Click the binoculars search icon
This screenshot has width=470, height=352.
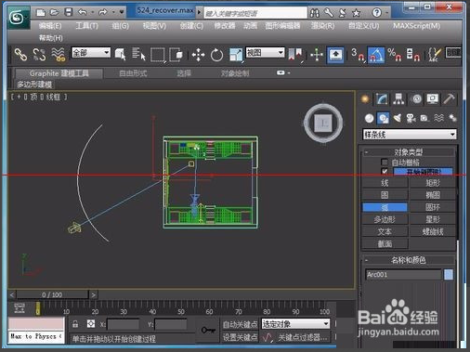[x=315, y=13]
